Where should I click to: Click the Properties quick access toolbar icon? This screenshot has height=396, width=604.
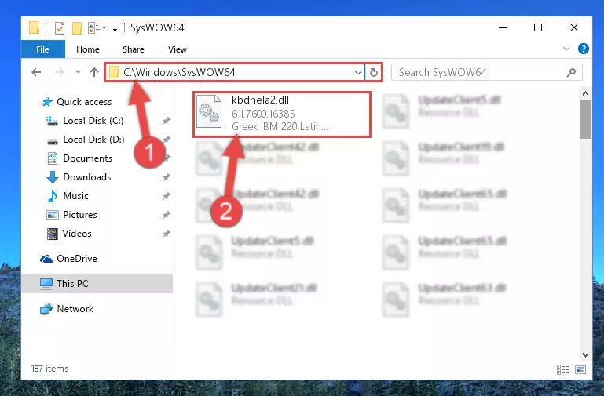point(60,28)
